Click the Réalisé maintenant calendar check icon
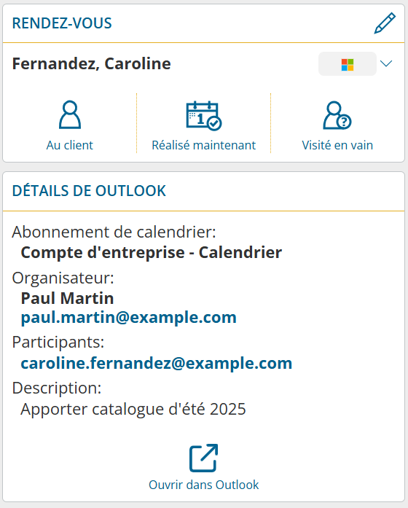Image resolution: width=408 pixels, height=508 pixels. click(204, 116)
